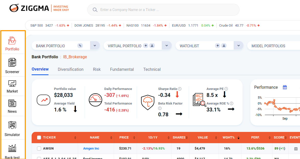The image size is (300, 159).
Task: Click the search magnifier icon
Action: [x=95, y=10]
